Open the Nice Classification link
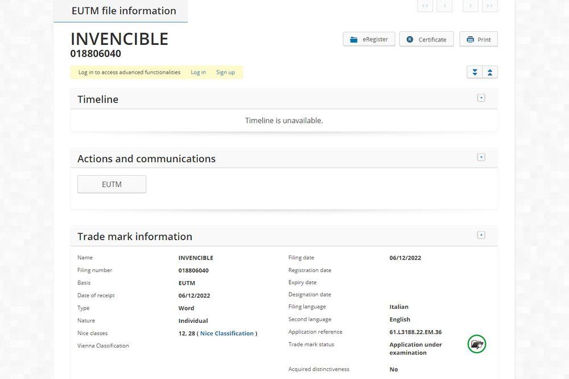569x379 pixels. tap(226, 333)
